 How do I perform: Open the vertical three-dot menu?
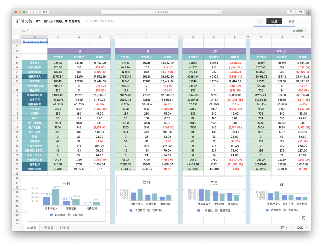(x=305, y=21)
